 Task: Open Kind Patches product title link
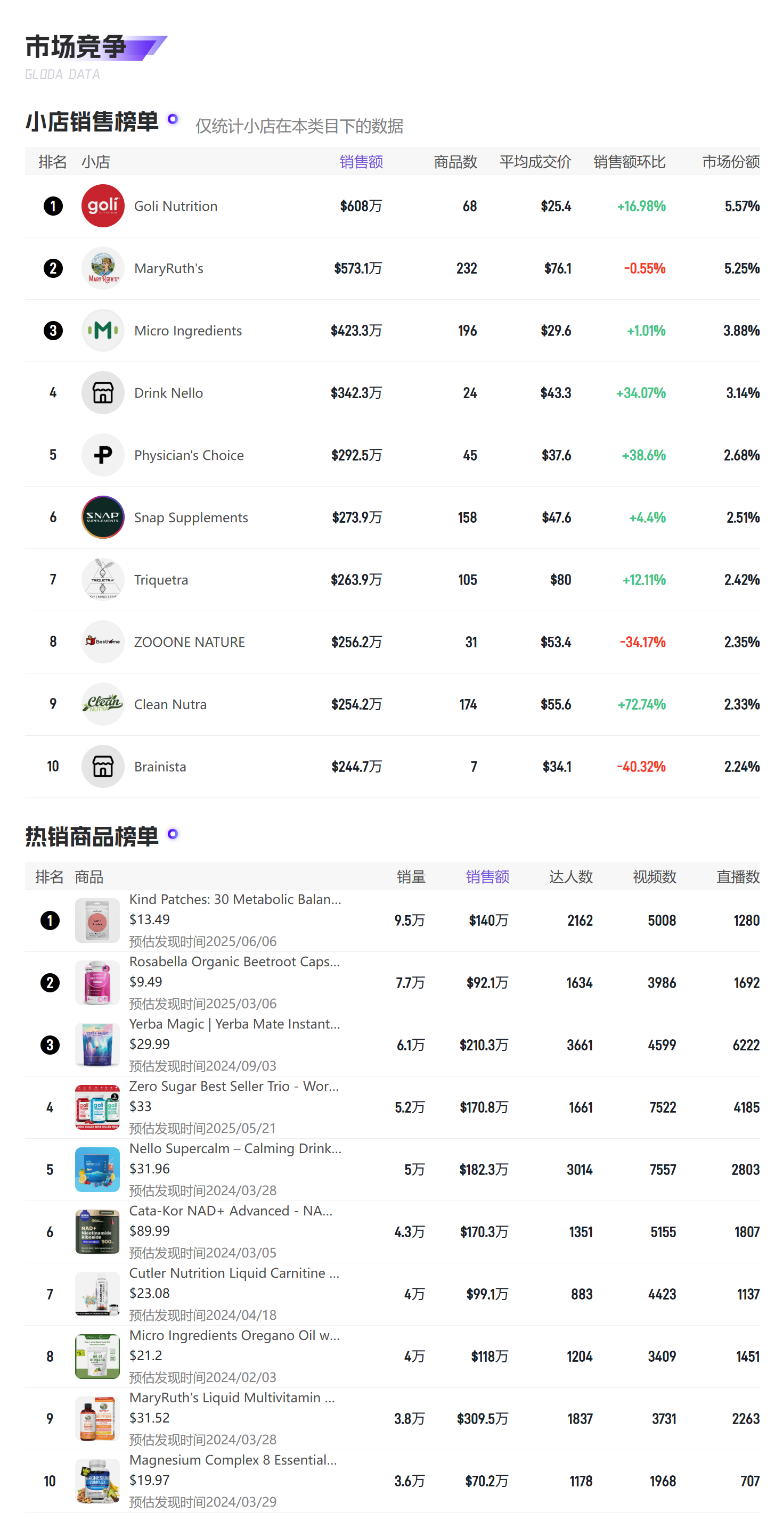point(235,899)
